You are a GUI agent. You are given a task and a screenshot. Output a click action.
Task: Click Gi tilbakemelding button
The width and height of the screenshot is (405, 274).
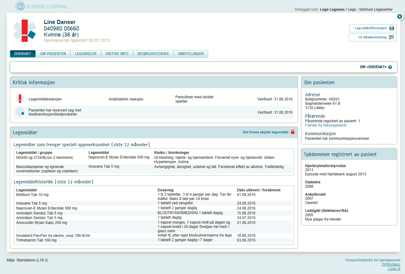coord(373,37)
